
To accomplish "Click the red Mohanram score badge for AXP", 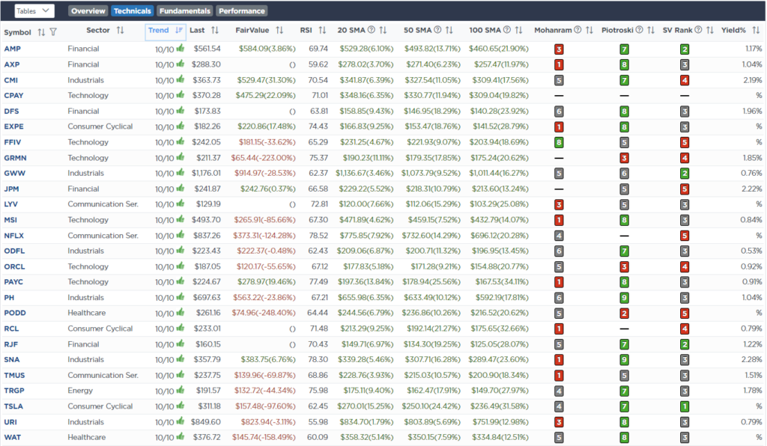I will click(559, 64).
